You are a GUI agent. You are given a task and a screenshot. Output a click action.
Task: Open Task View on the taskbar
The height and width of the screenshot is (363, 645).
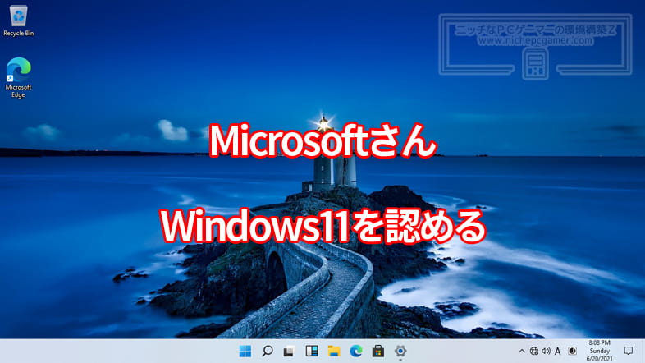[289, 351]
